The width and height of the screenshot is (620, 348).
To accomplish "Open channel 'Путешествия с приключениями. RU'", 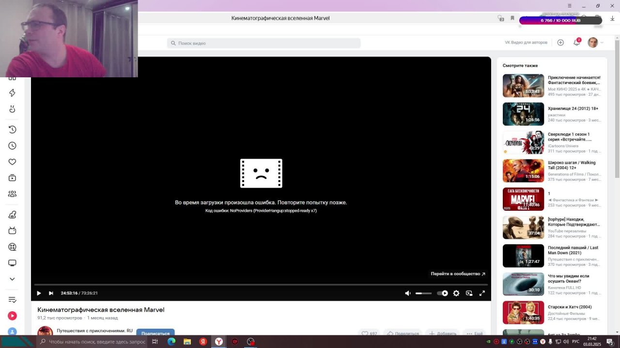I will (x=94, y=331).
